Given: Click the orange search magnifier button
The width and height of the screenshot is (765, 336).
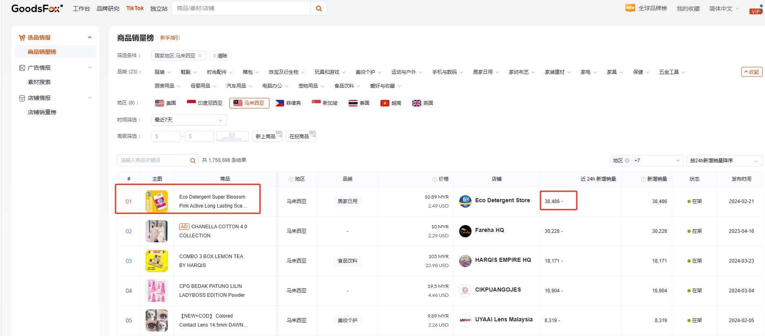Looking at the screenshot, I should pos(319,8).
